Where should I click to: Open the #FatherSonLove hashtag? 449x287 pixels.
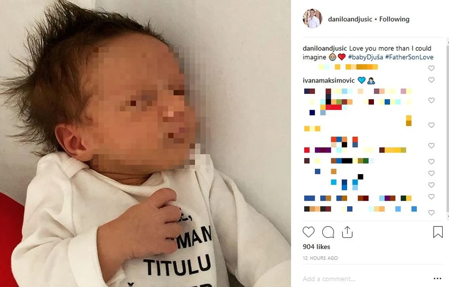tap(409, 57)
